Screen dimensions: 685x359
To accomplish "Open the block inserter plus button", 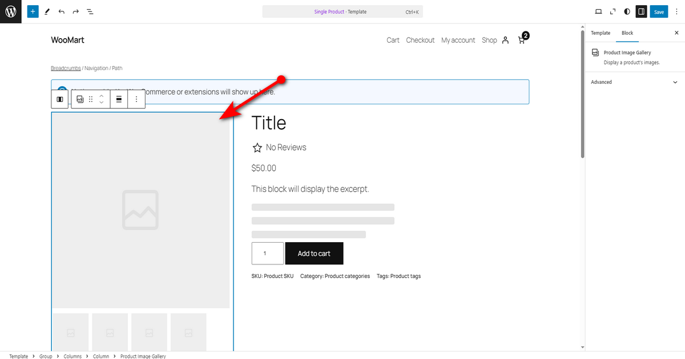I will (x=33, y=11).
